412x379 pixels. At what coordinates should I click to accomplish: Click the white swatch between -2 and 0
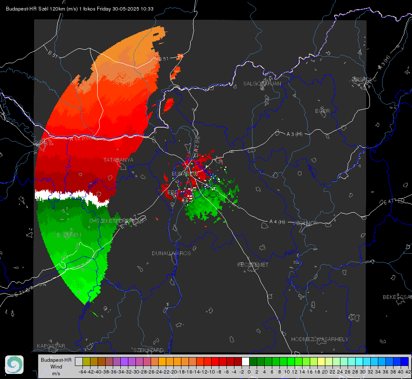pyautogui.click(x=245, y=361)
